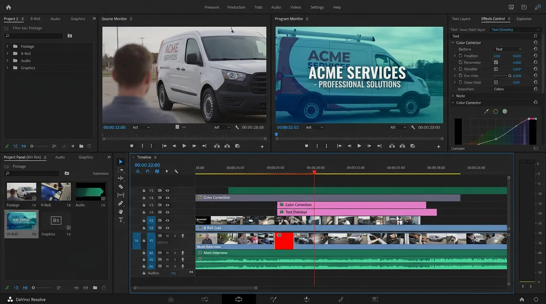
Task: Select the Track Select Forward tool
Action: [x=121, y=170]
